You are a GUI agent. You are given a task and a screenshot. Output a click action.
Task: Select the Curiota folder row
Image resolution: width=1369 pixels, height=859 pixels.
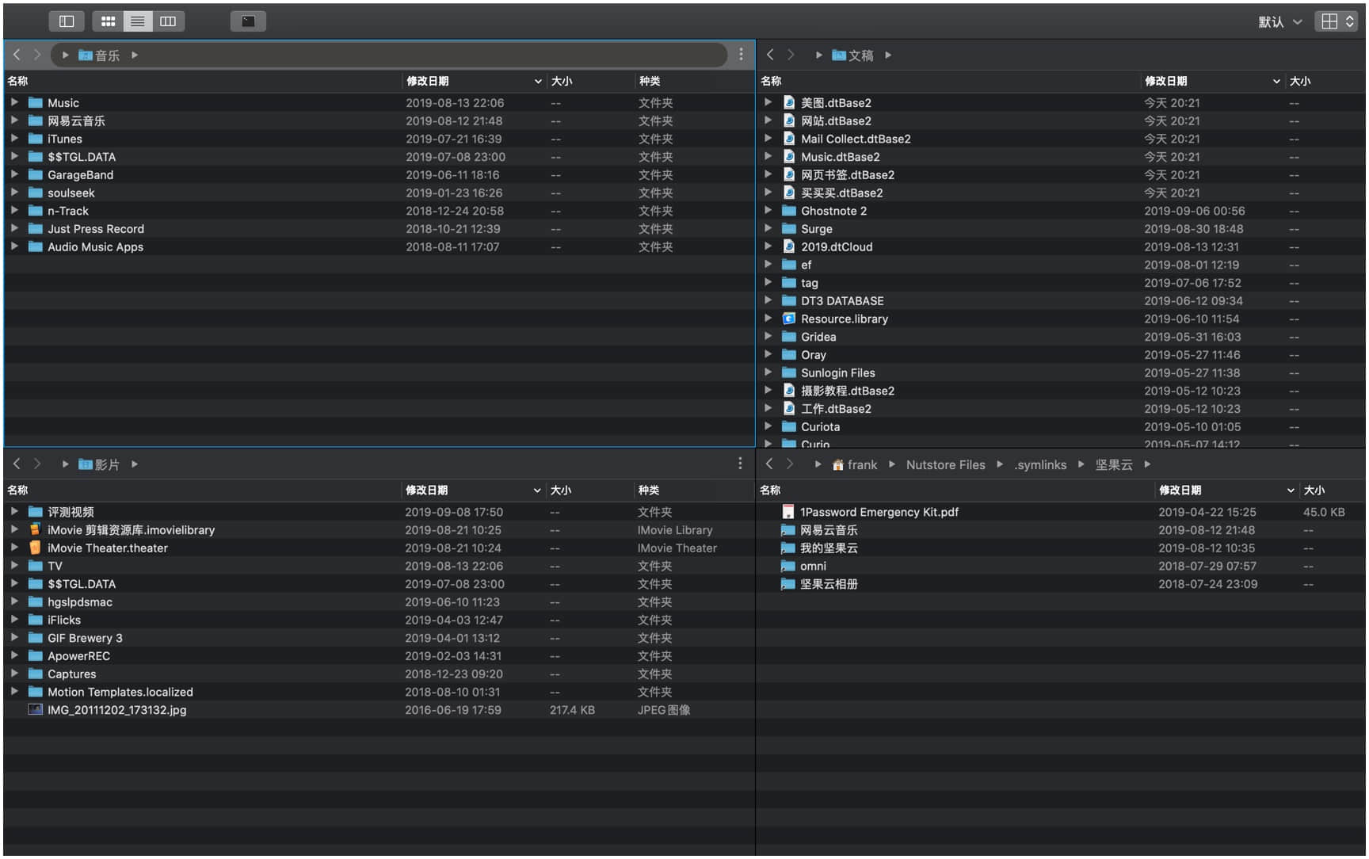pos(1062,426)
